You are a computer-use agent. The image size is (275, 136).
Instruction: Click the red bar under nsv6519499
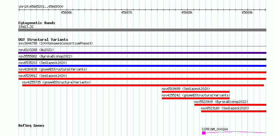(196, 92)
